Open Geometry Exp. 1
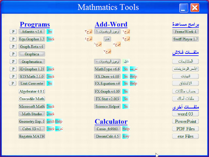 coord(32,121)
